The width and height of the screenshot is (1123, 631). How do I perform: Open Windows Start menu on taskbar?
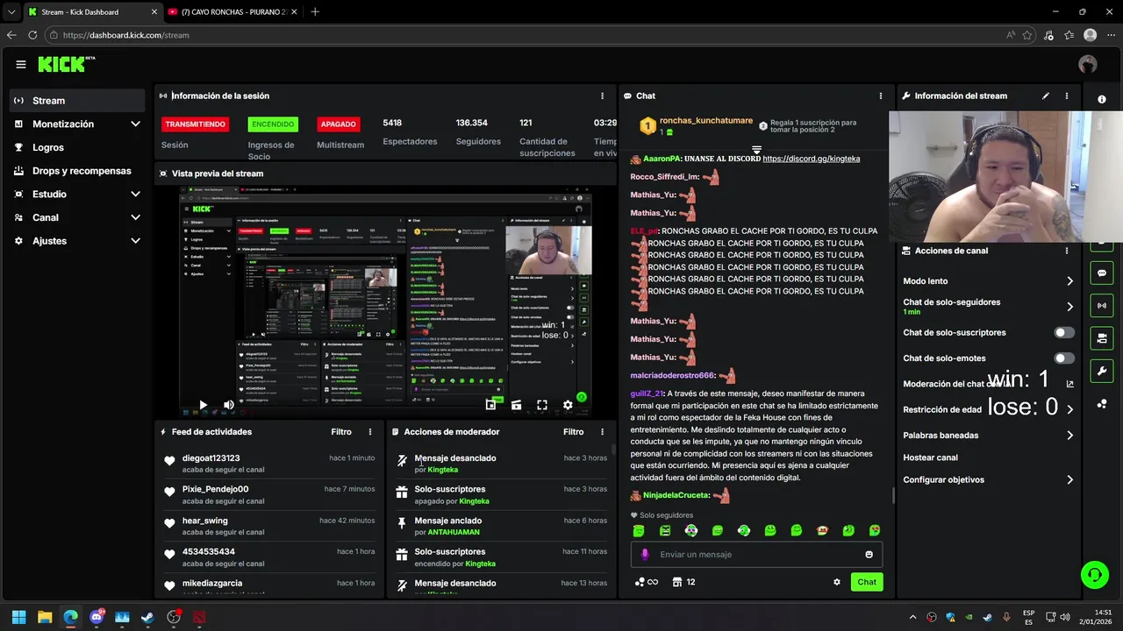point(18,617)
